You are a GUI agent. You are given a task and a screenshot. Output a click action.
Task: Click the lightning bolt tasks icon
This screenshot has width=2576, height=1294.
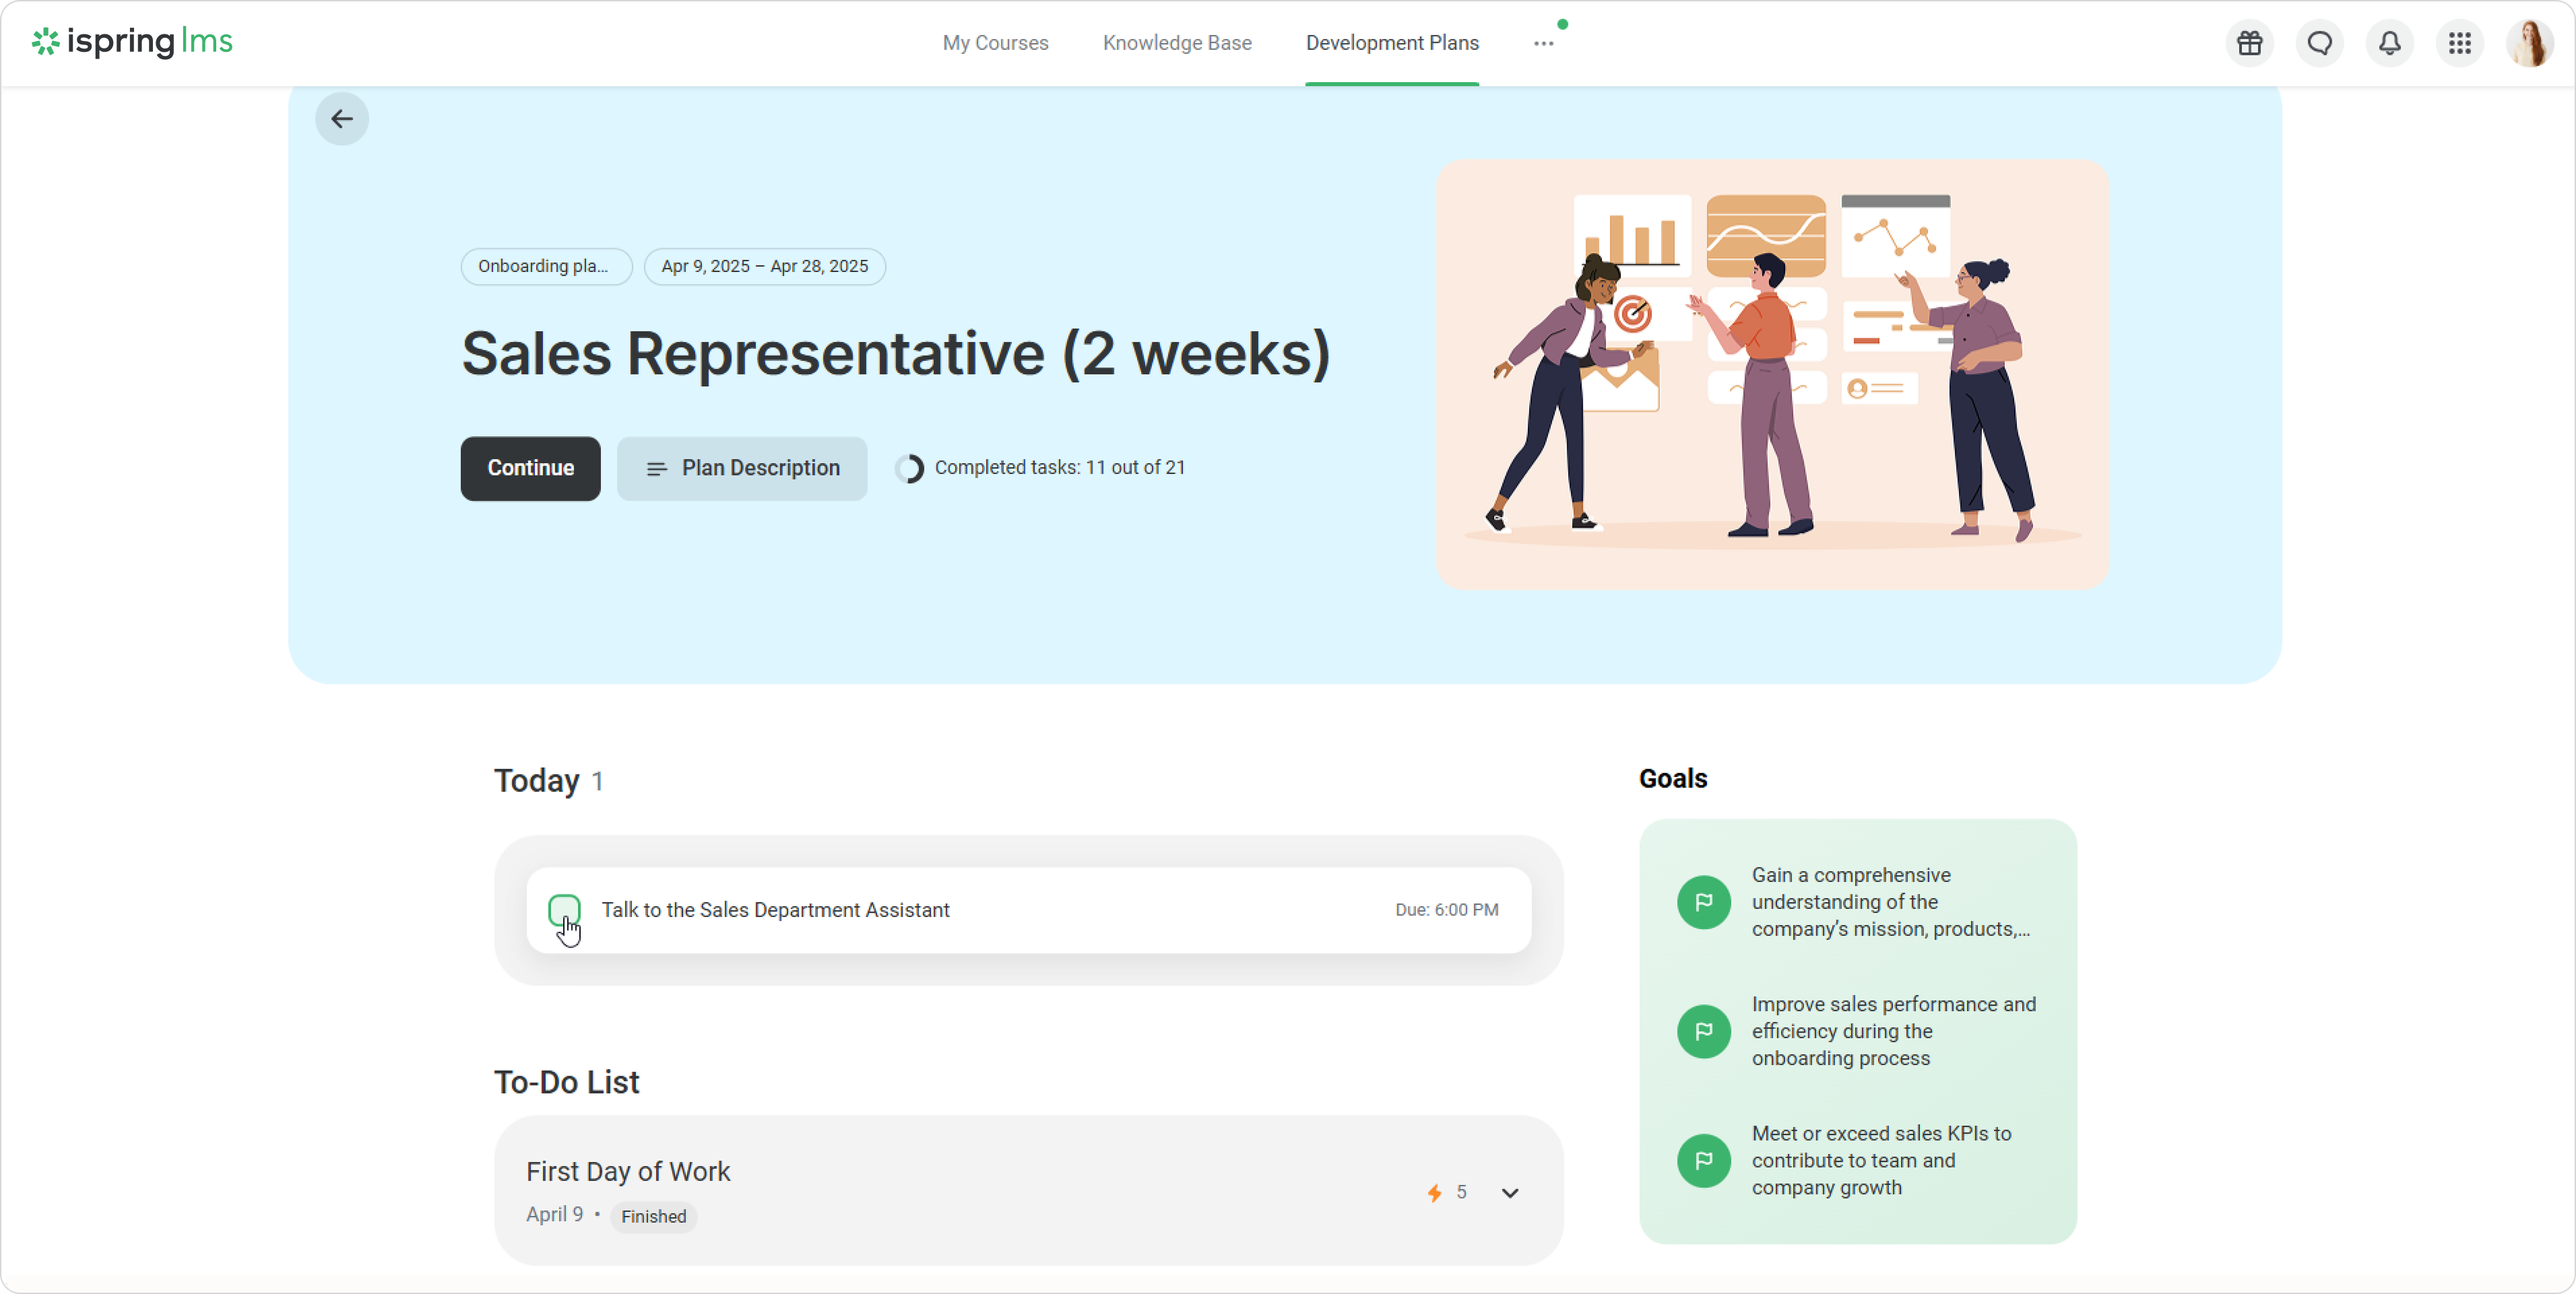tap(1434, 1192)
